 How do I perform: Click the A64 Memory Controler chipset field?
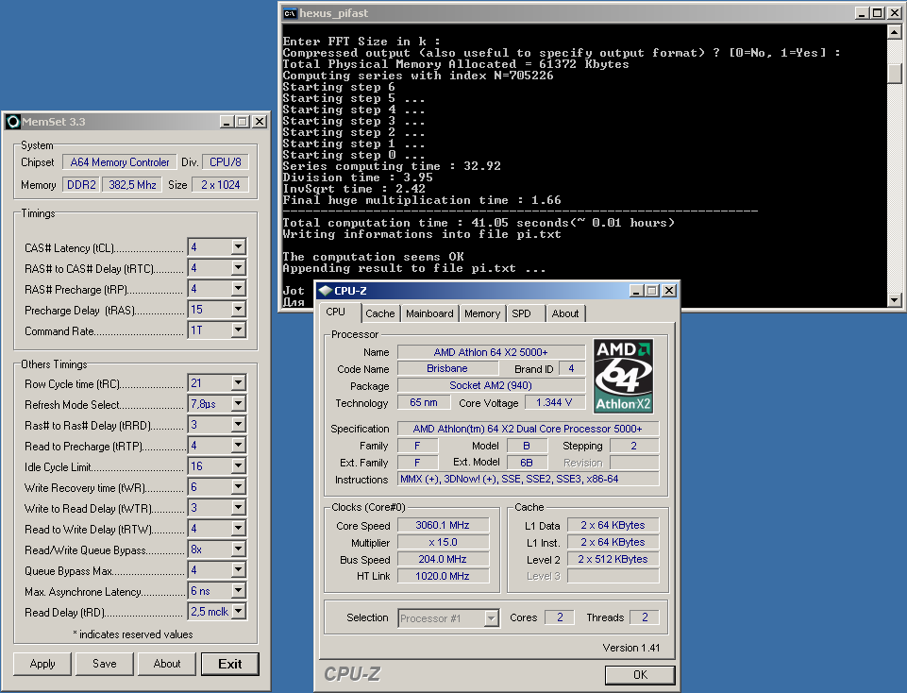120,162
